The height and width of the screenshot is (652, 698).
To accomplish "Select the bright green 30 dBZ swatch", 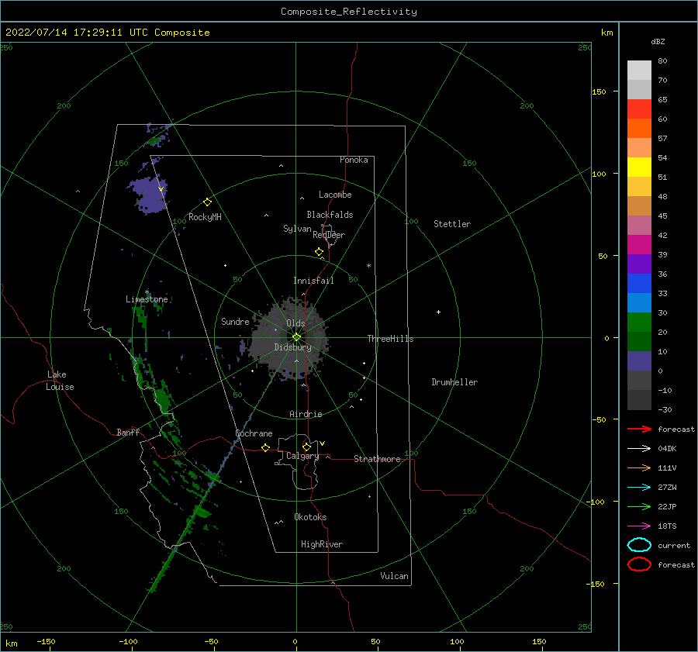I will [639, 322].
